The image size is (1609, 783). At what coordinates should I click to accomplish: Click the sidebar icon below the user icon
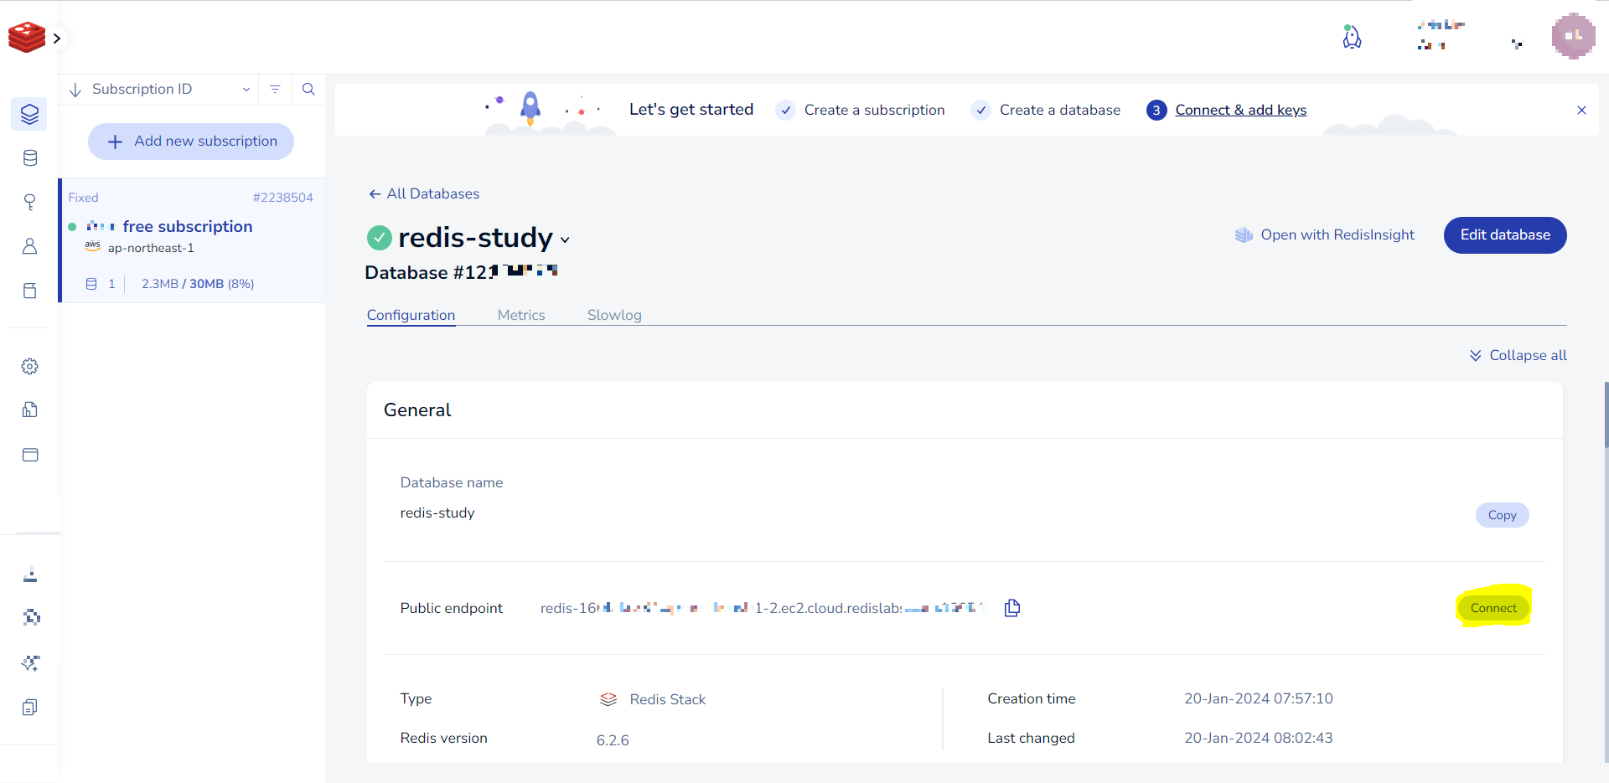click(x=30, y=291)
